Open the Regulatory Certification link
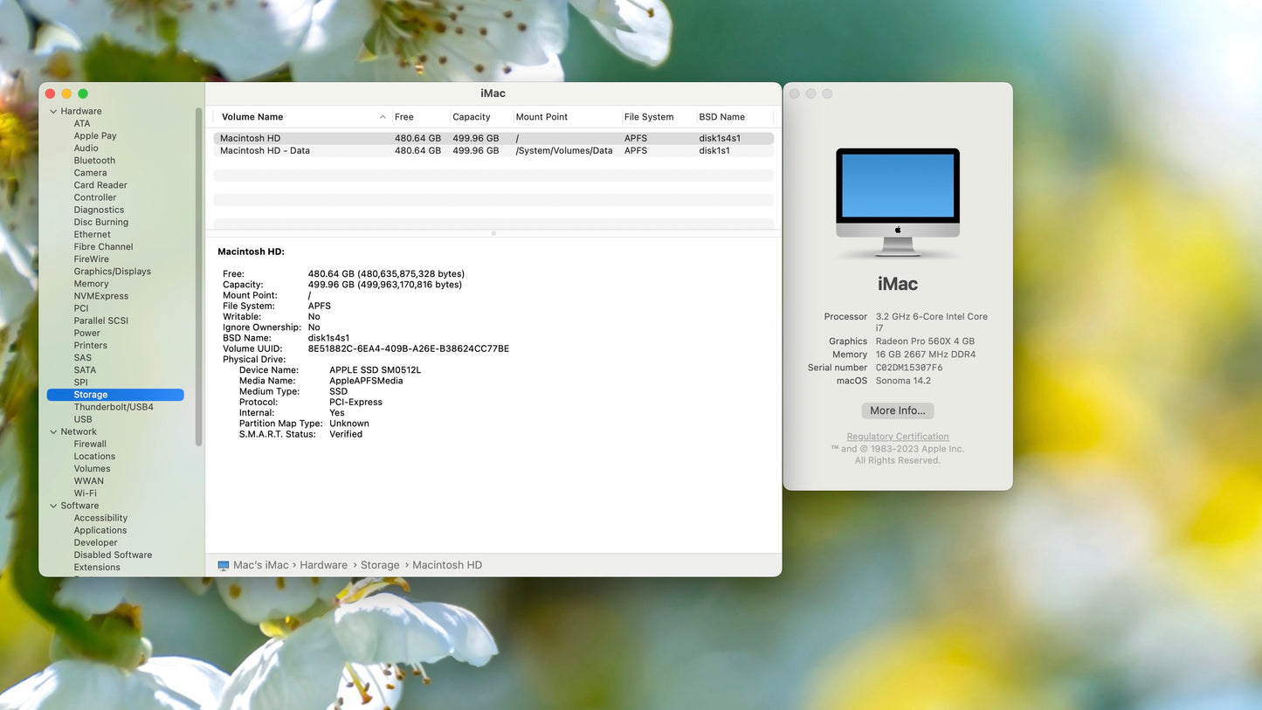Viewport: 1262px width, 710px height. tap(897, 436)
